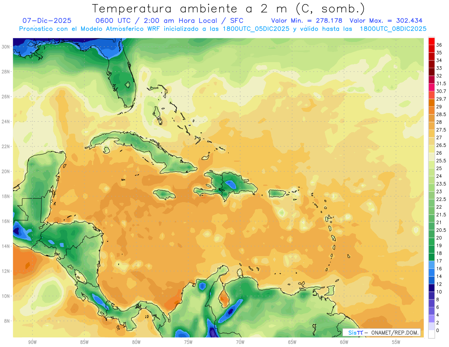Click the 60W longitude axis label

point(344,342)
